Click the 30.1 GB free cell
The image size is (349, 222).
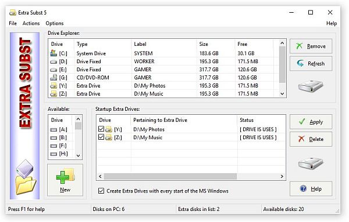pyautogui.click(x=246, y=53)
